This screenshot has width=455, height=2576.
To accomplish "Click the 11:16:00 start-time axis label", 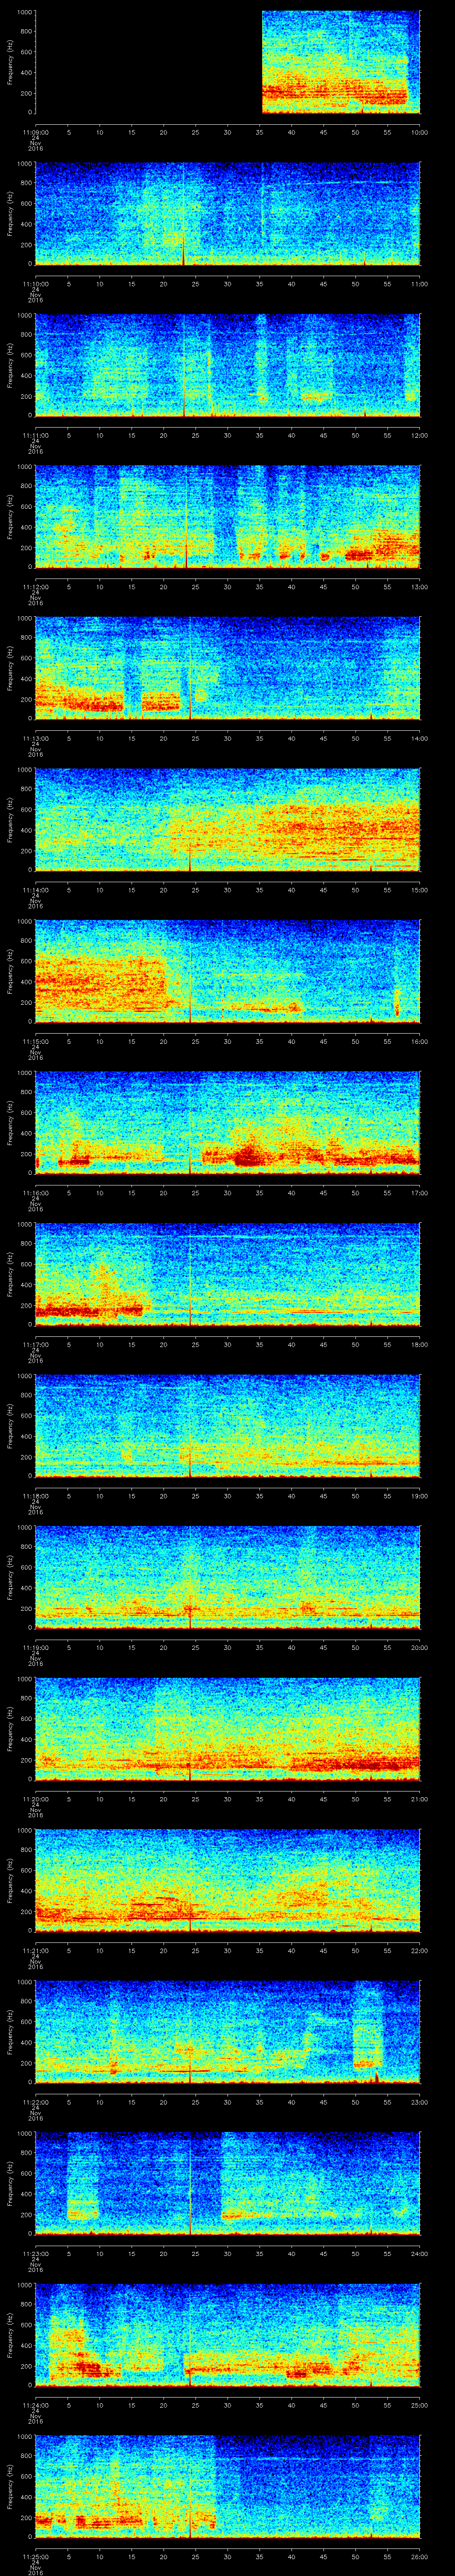I will pos(35,1193).
